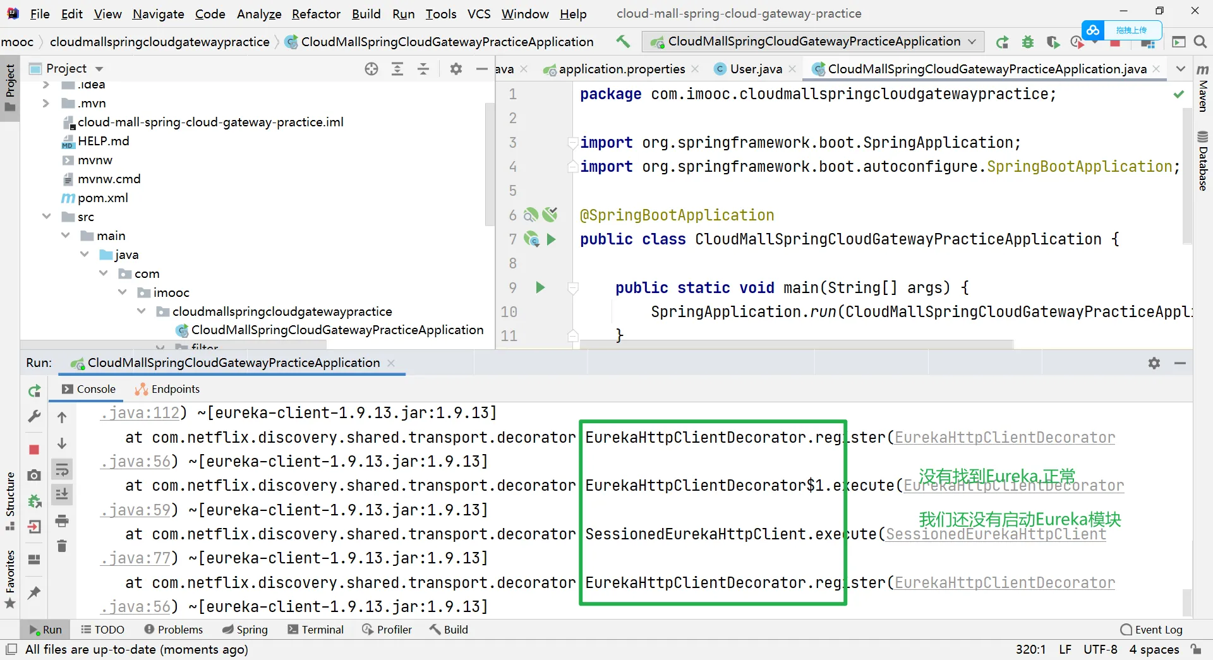
Task: Stop the running application in Run panel
Action: click(x=34, y=450)
